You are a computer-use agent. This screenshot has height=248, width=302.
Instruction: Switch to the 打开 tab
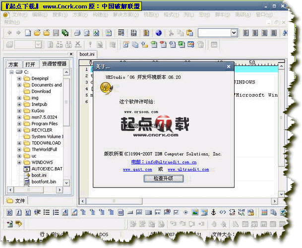click(30, 64)
